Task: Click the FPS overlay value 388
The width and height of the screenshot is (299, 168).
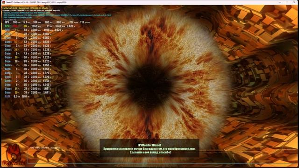Action: [x=59, y=22]
